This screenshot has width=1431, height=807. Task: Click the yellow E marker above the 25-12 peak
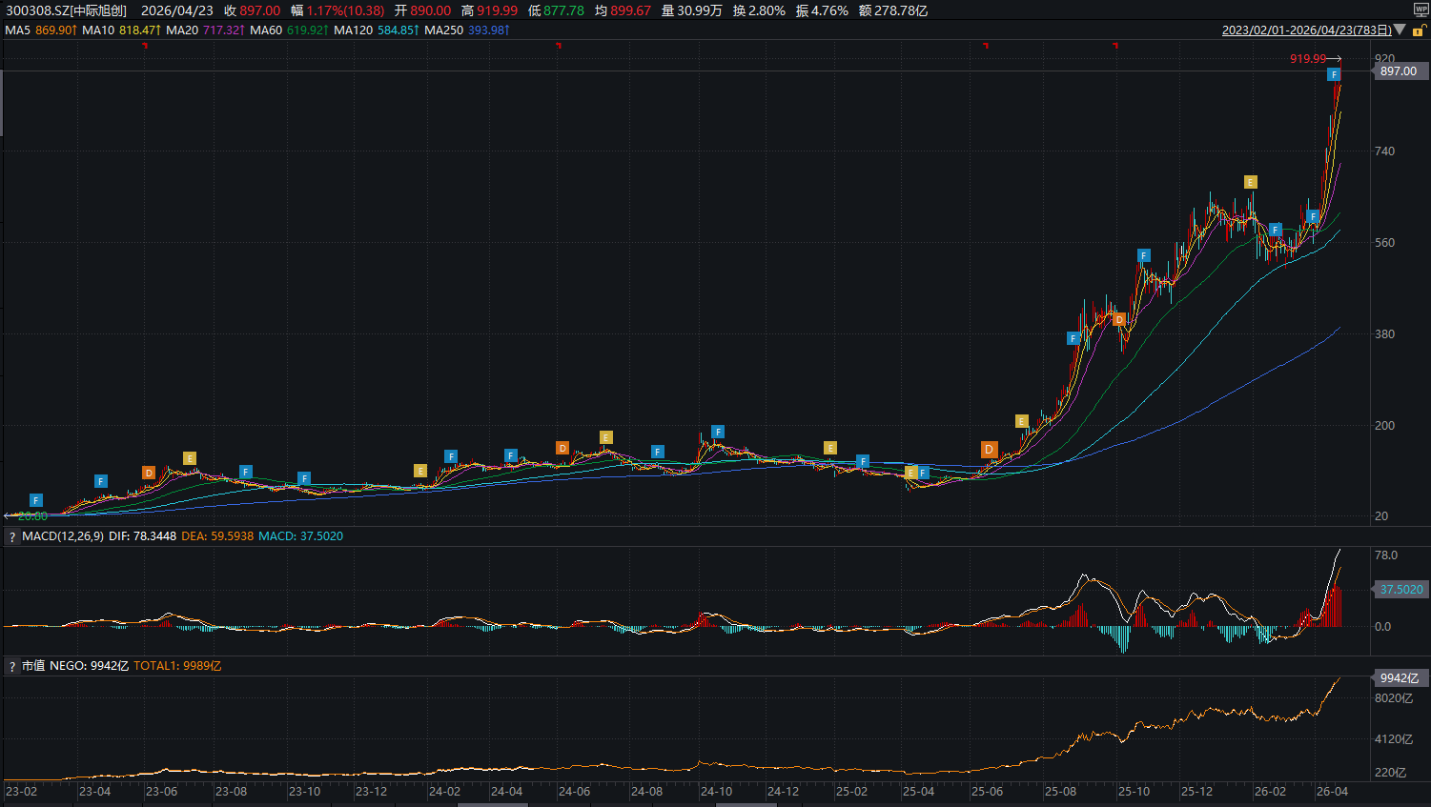[1250, 182]
